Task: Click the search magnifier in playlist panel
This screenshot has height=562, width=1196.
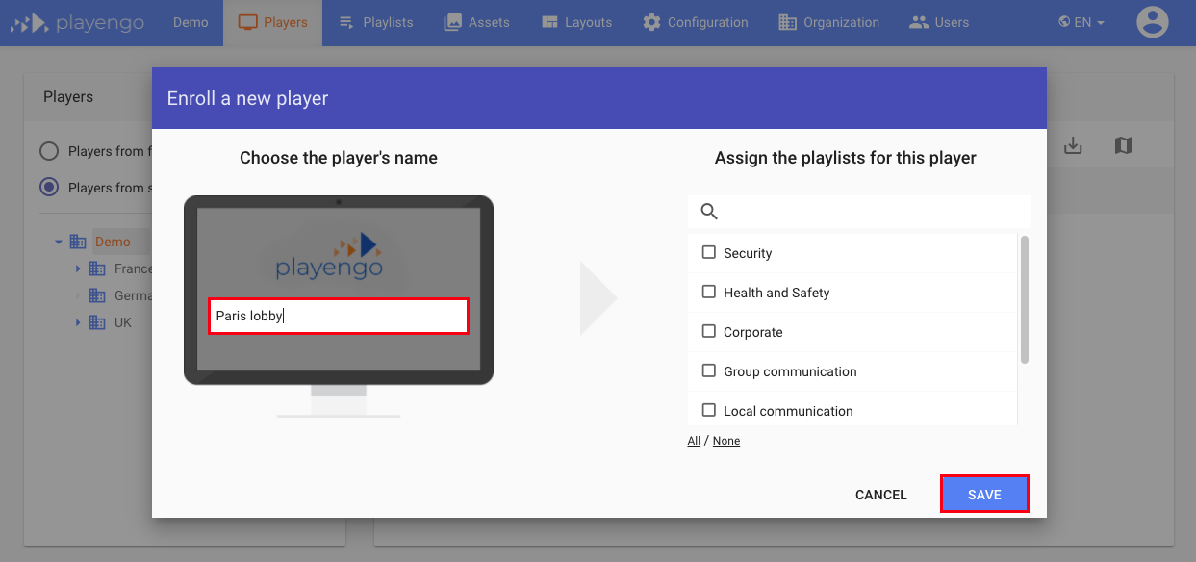Action: 709,211
